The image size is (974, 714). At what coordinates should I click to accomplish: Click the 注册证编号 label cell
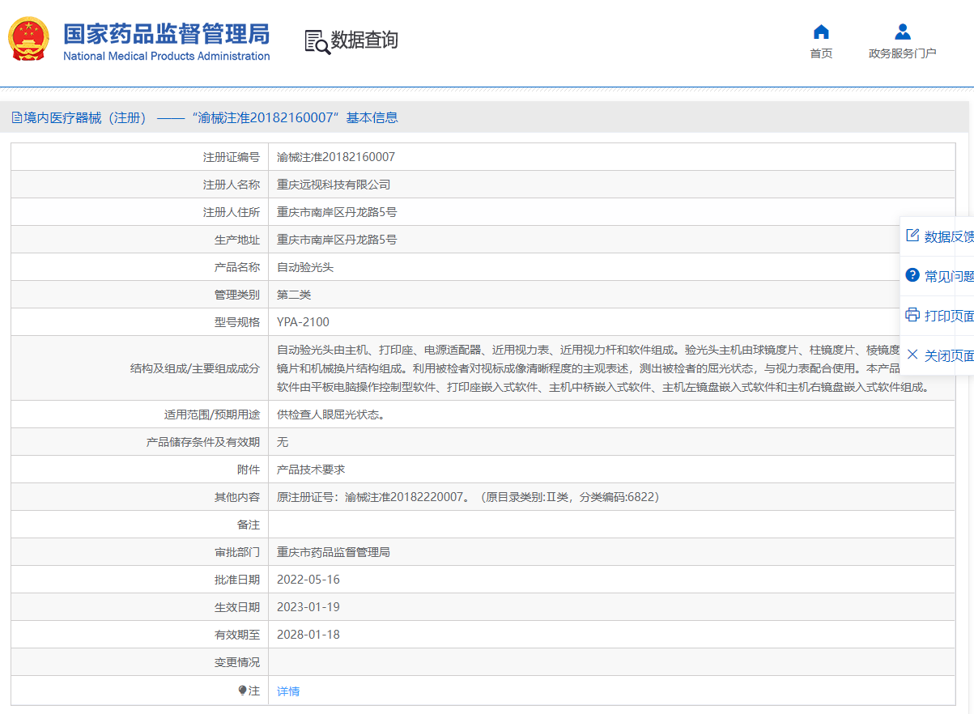pos(140,157)
